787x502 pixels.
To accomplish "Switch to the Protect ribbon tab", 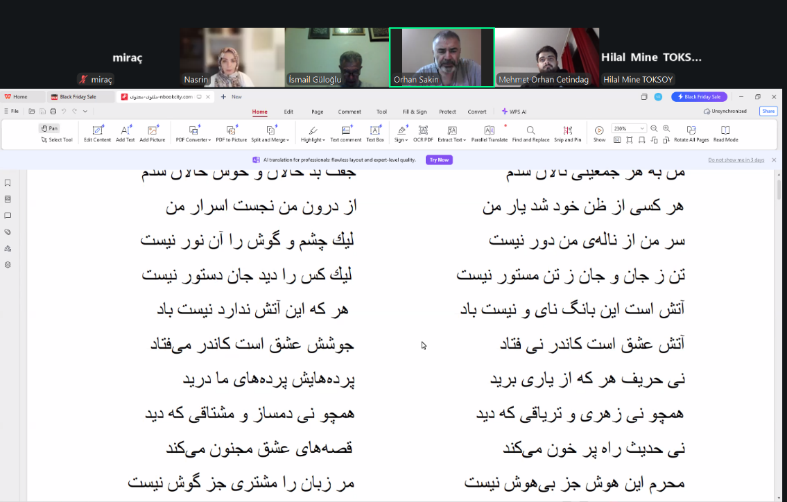I will 447,112.
